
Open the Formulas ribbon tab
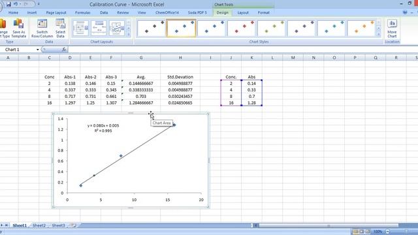(x=83, y=12)
